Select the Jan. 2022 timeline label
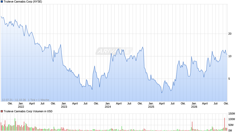 [x=21, y=105]
